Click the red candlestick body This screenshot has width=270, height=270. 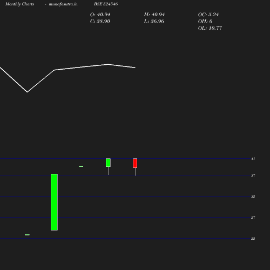(x=135, y=163)
